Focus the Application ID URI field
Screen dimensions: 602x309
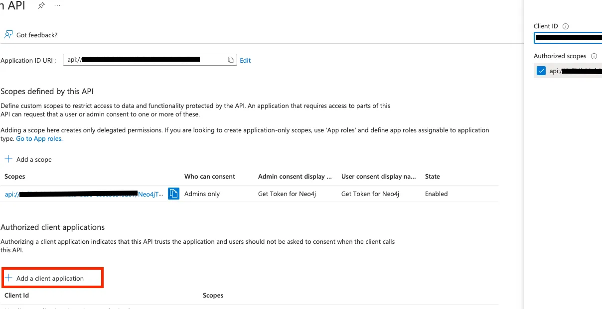[145, 60]
